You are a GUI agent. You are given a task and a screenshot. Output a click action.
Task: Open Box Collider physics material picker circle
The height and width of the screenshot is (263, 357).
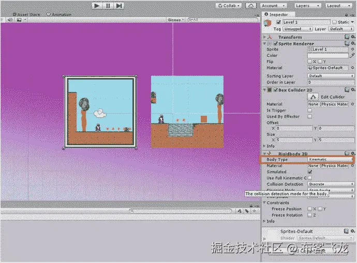tap(352, 104)
